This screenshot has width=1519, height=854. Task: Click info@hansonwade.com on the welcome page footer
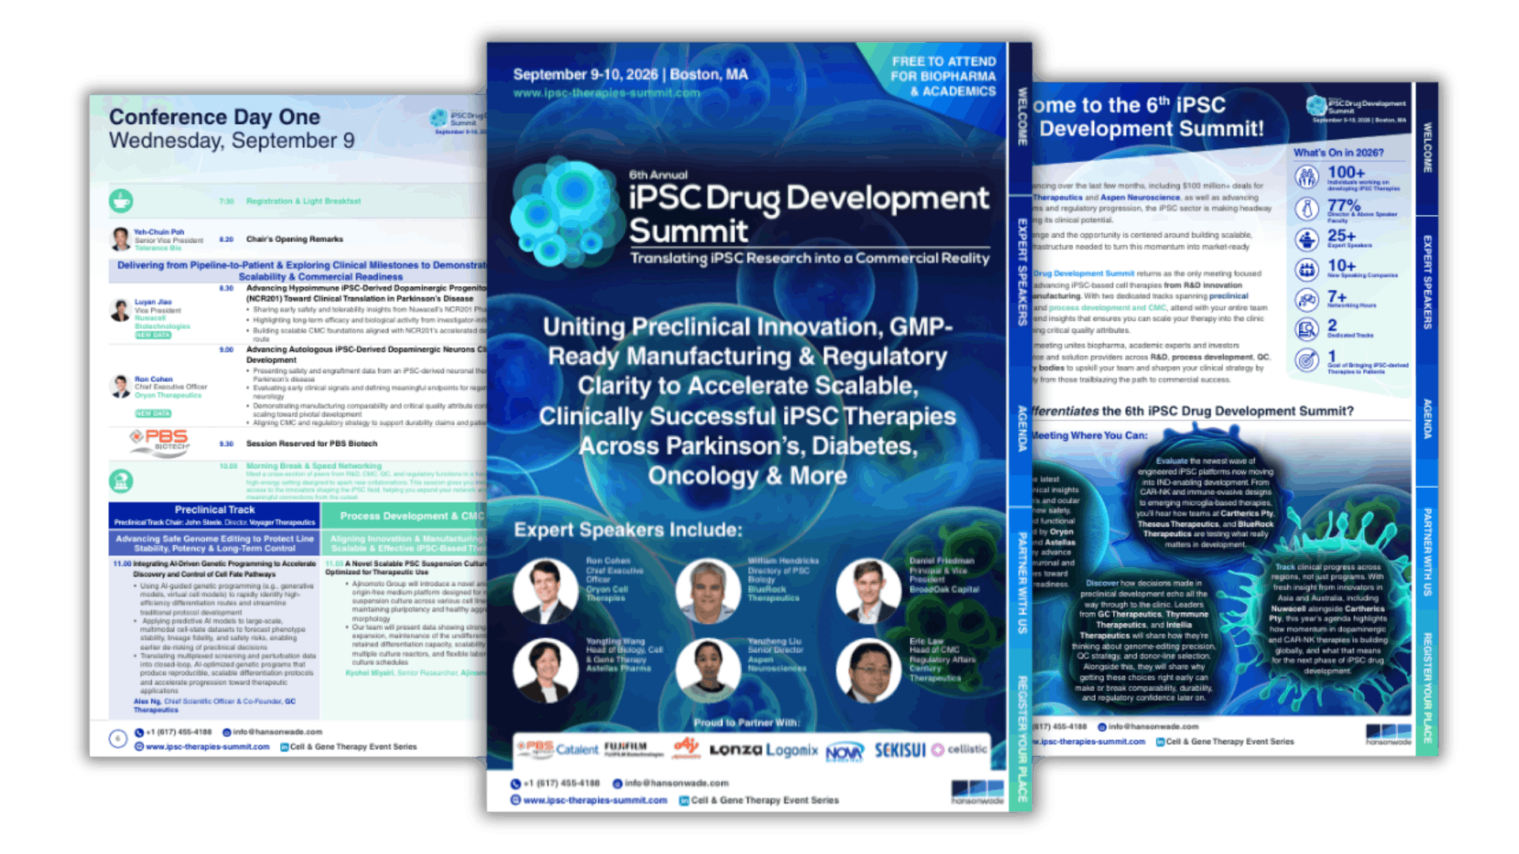pyautogui.click(x=1153, y=726)
